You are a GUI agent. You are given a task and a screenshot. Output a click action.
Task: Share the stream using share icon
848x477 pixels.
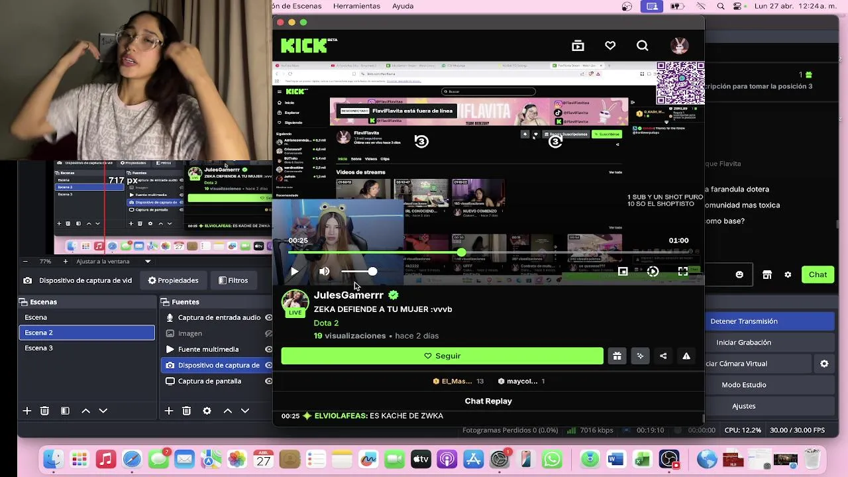(x=663, y=356)
